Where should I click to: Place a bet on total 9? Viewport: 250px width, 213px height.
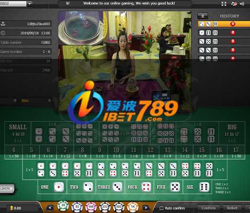[100, 152]
